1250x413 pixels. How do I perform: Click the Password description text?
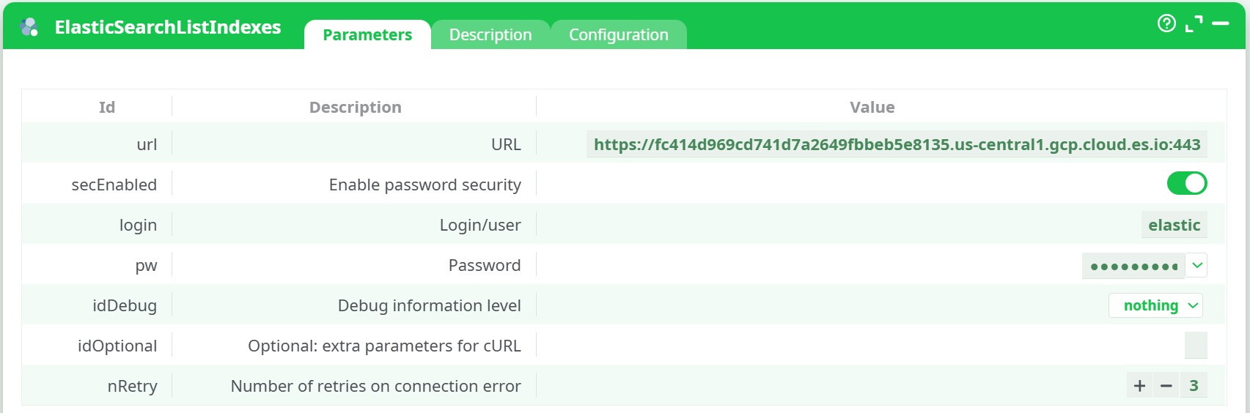pos(485,265)
